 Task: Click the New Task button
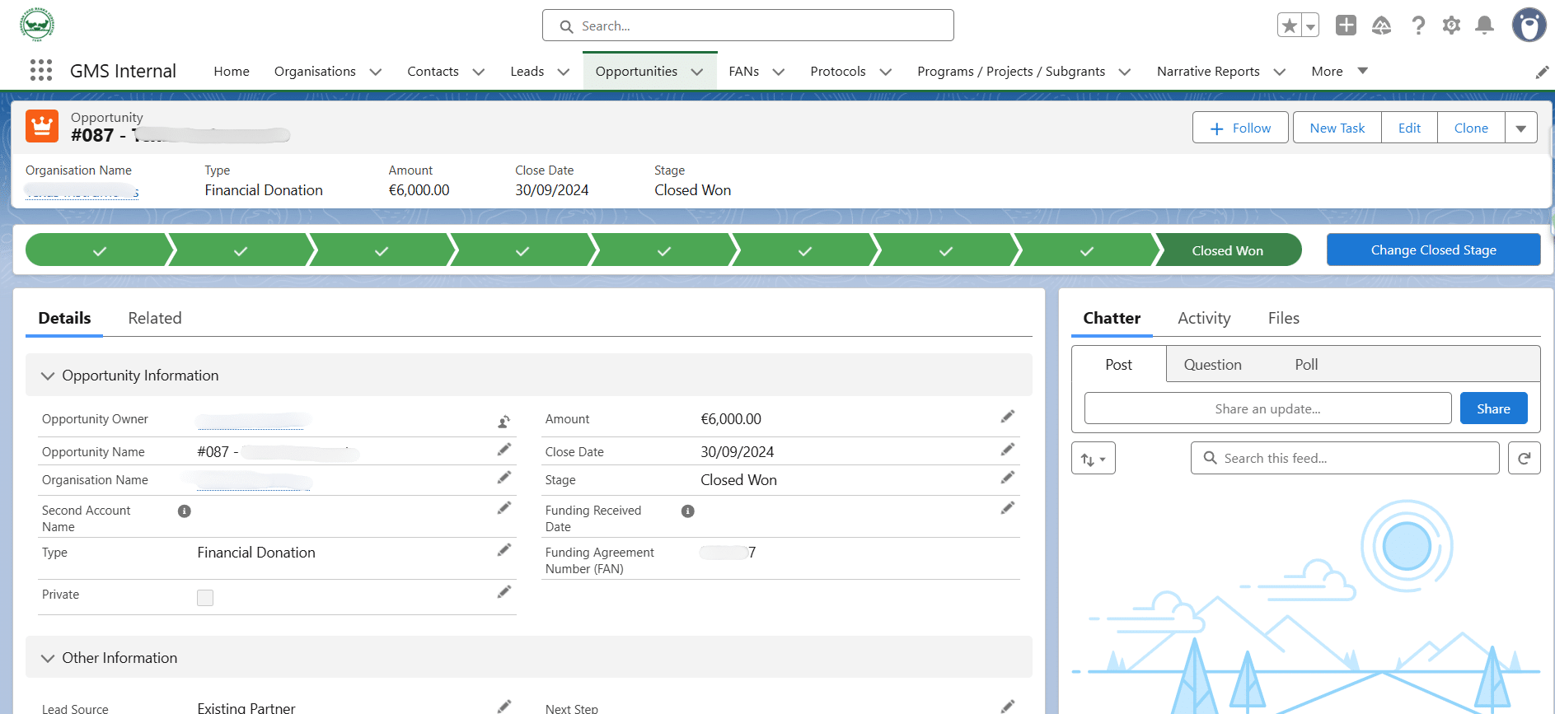tap(1337, 128)
